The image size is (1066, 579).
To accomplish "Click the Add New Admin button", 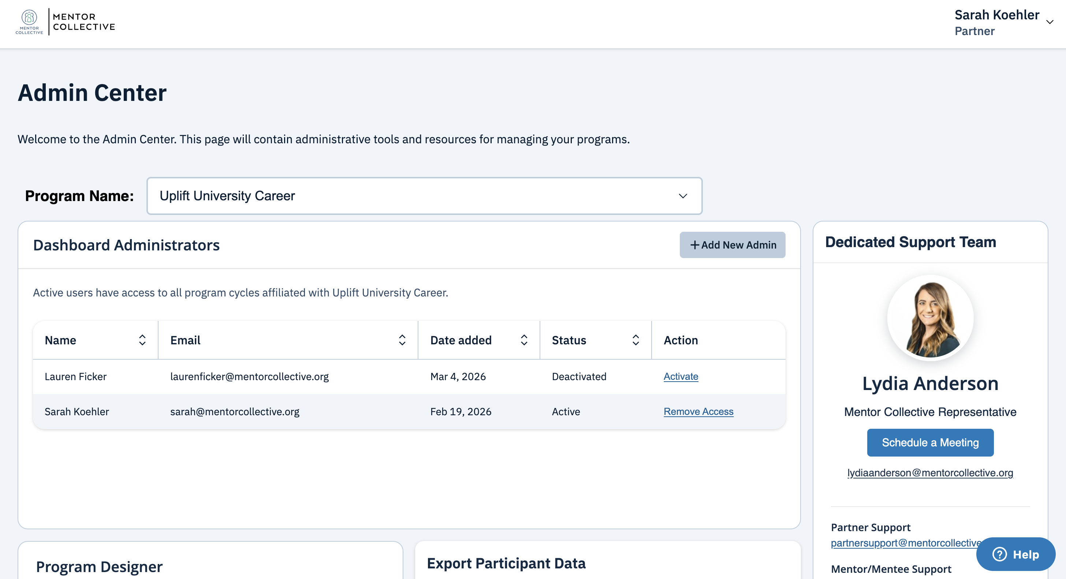I will pyautogui.click(x=733, y=245).
